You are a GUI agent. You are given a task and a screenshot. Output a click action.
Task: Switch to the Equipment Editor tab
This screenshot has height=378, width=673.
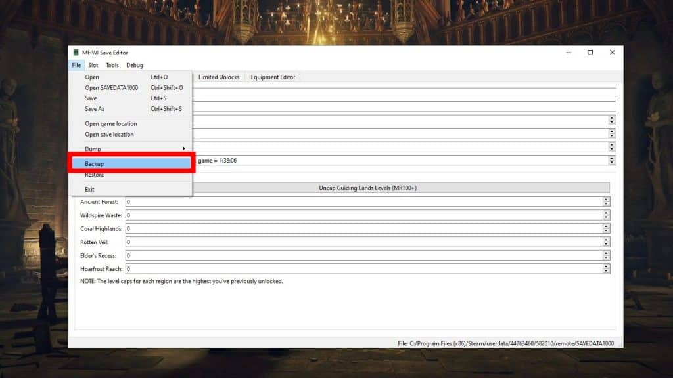tap(273, 77)
